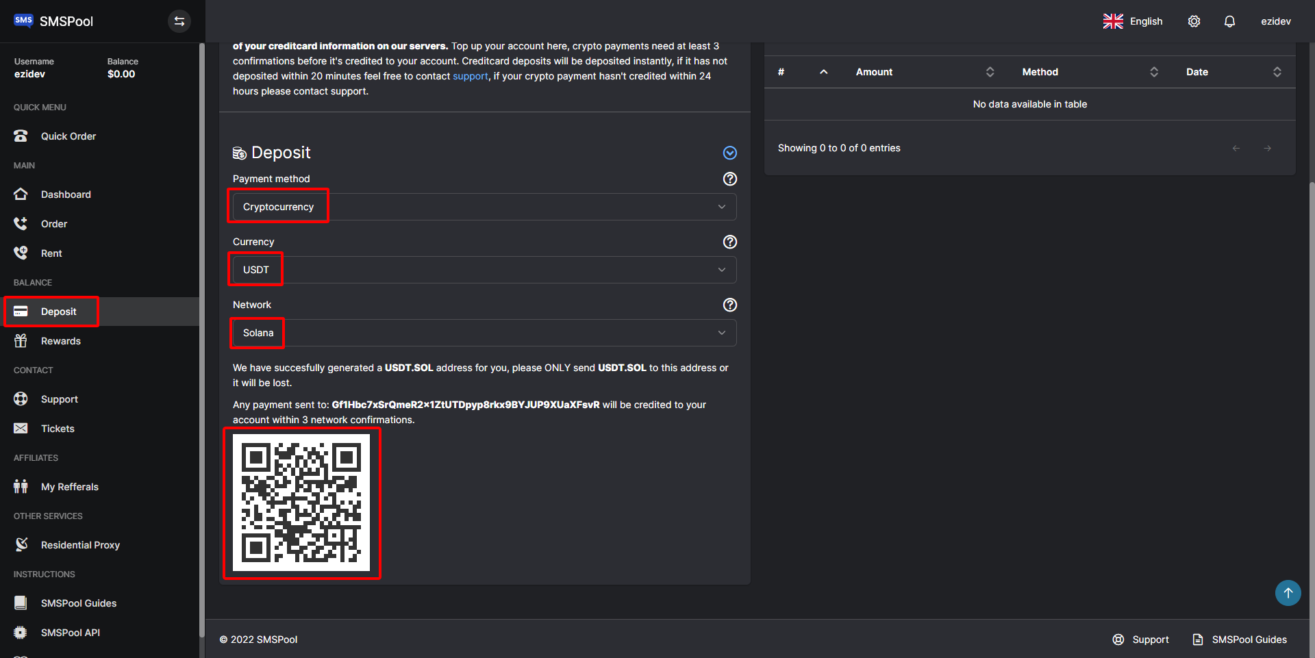The image size is (1315, 658).
Task: Click the Residential Proxy satellite icon
Action: (21, 544)
